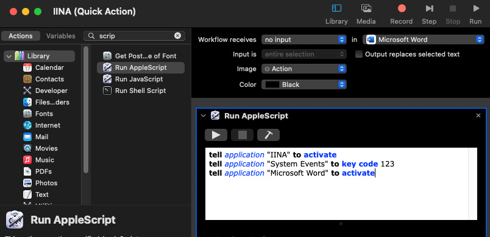Image resolution: width=490 pixels, height=237 pixels.
Task: Enable Output replaces selected text checkbox
Action: 359,54
